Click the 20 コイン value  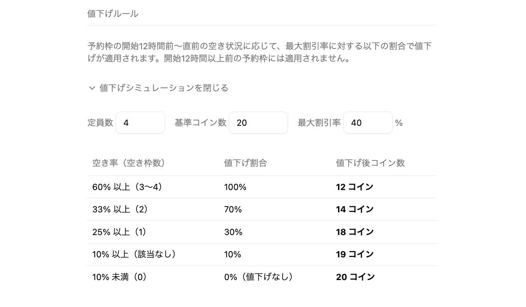[355, 277]
